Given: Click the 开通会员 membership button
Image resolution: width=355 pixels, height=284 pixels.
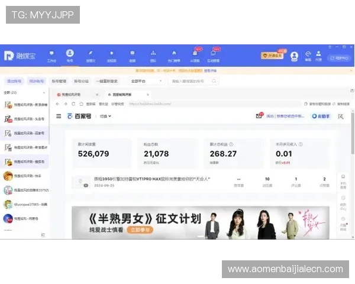Looking at the screenshot, I should (x=272, y=56).
